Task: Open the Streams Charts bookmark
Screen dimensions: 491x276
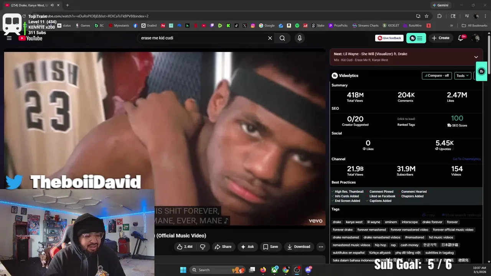Action: point(365,26)
